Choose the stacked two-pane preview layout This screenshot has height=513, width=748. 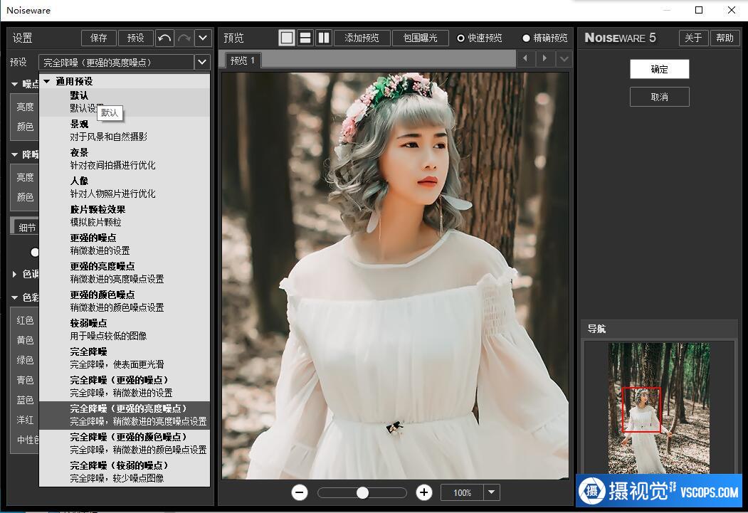pos(305,38)
